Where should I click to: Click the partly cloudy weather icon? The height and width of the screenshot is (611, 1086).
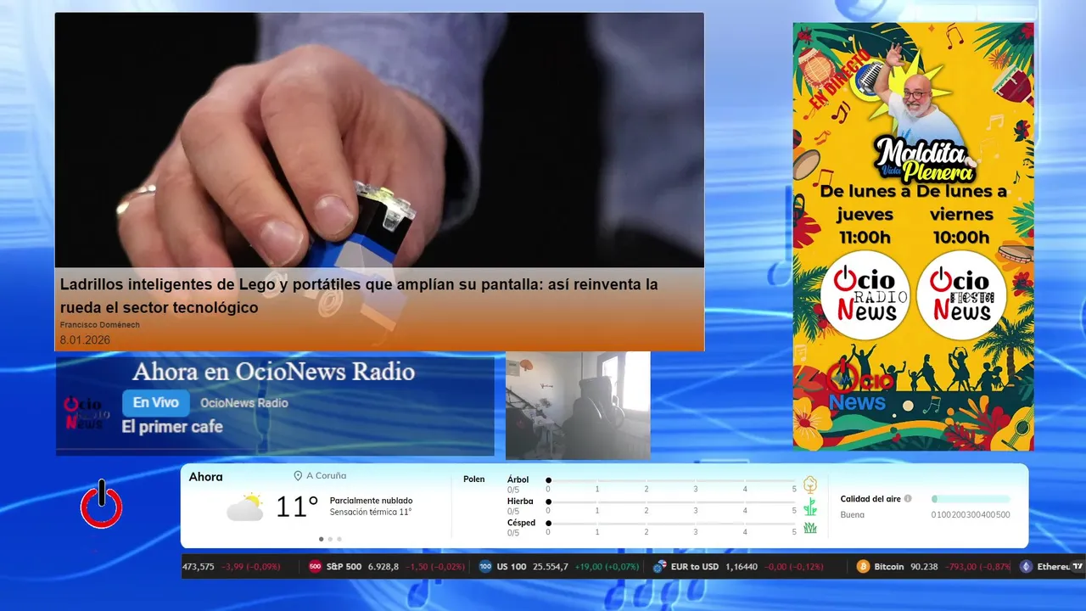[245, 507]
